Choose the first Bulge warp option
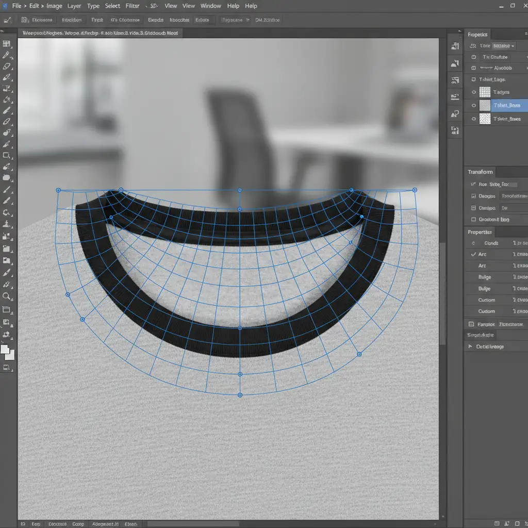The width and height of the screenshot is (528, 528). point(484,277)
